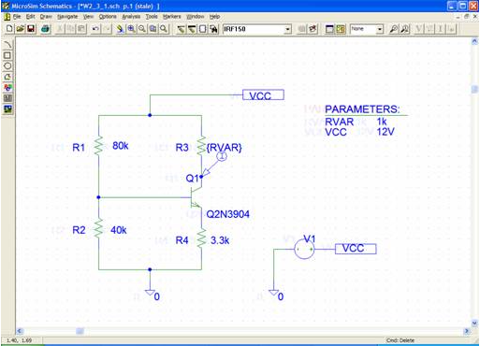Click the Simulate icon
The width and height of the screenshot is (480, 346).
click(x=341, y=29)
